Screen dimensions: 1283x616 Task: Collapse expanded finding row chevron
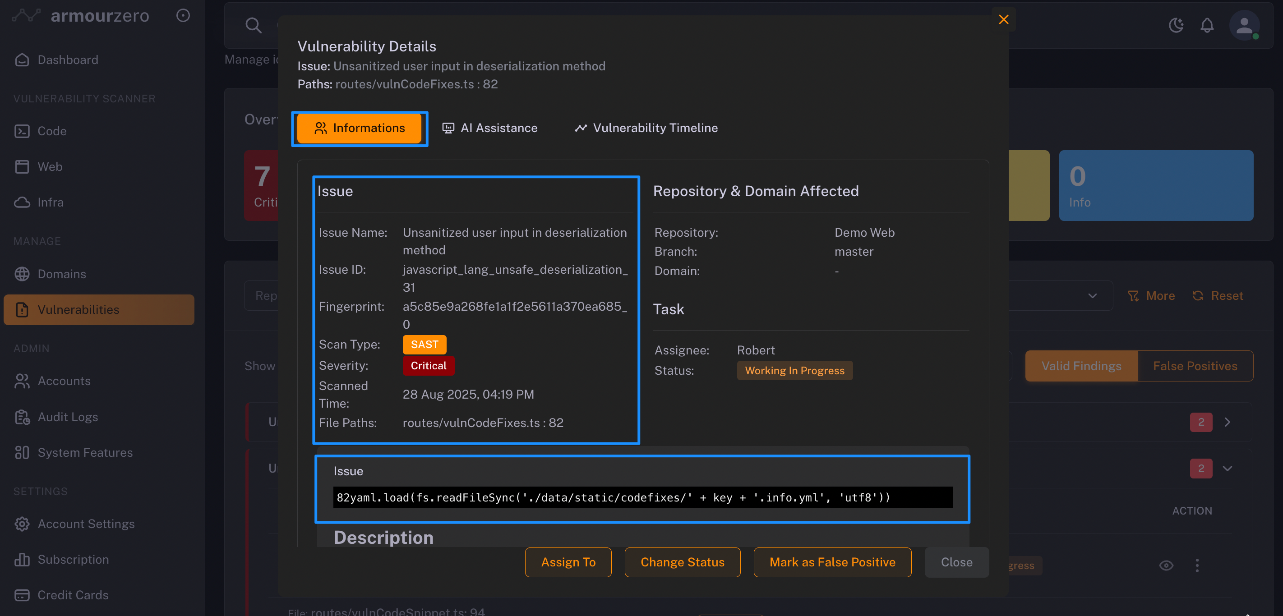[x=1227, y=469]
